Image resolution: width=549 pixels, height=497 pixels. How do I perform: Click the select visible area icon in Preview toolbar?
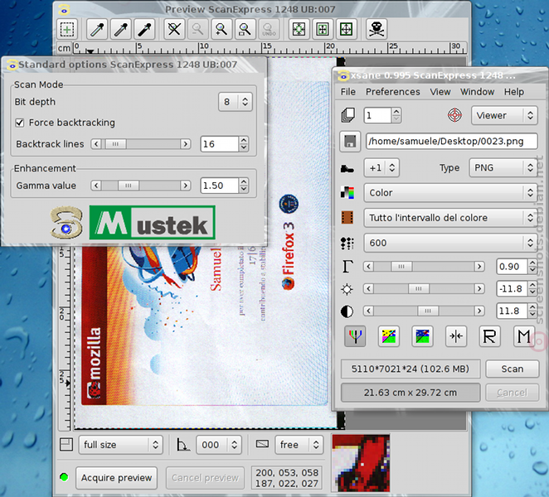click(x=67, y=29)
